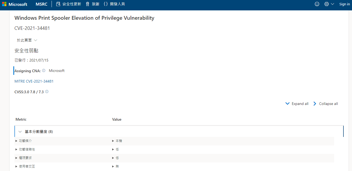Click the Assigning CNA info icon

pyautogui.click(x=44, y=71)
